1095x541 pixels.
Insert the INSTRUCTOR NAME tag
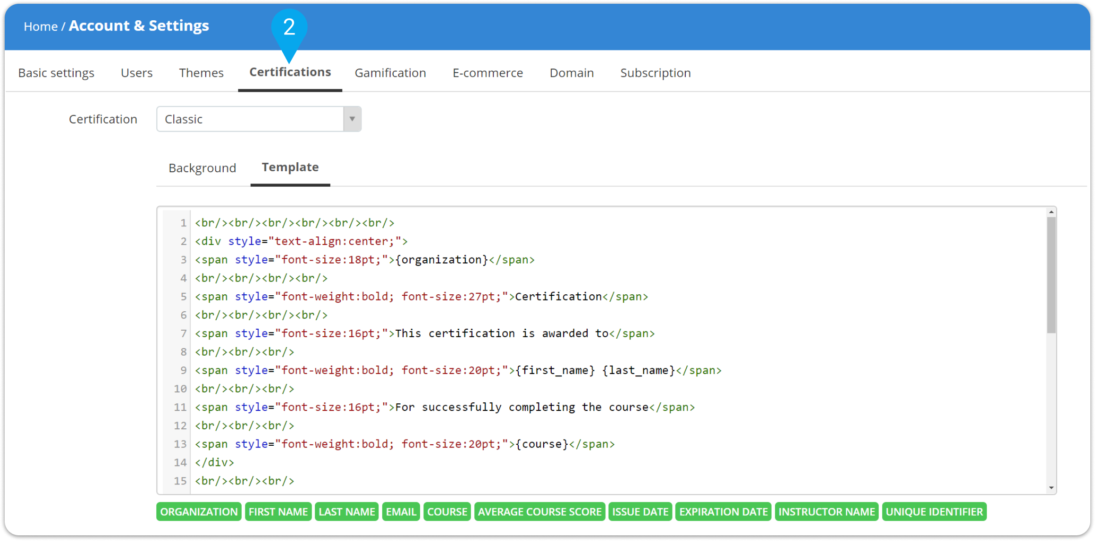(x=826, y=512)
